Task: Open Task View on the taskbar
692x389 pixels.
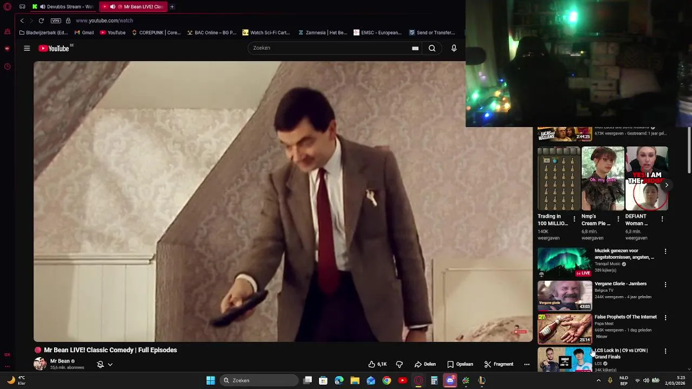Action: pyautogui.click(x=308, y=380)
